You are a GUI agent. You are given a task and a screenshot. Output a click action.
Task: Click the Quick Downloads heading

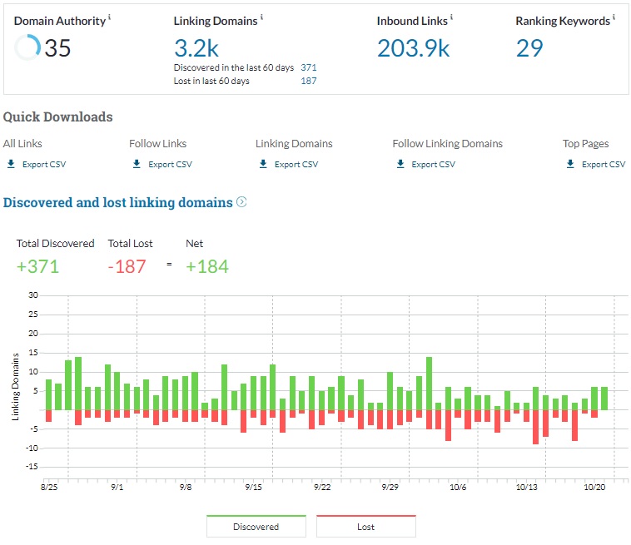click(x=58, y=116)
